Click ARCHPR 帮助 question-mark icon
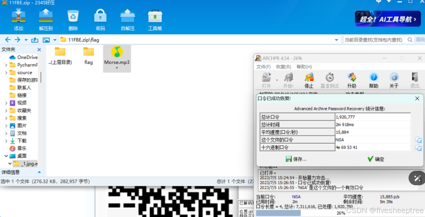The image size is (425, 217). click(373, 80)
